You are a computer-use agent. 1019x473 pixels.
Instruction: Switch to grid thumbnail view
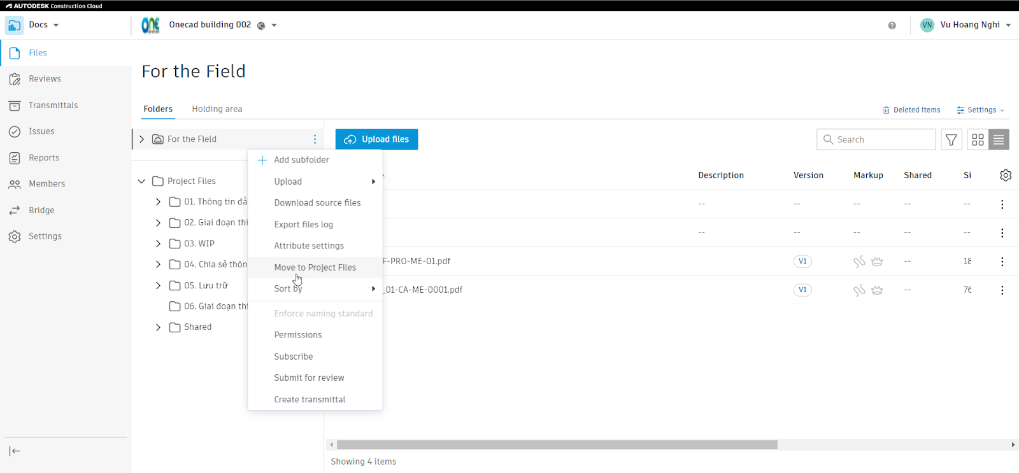978,139
